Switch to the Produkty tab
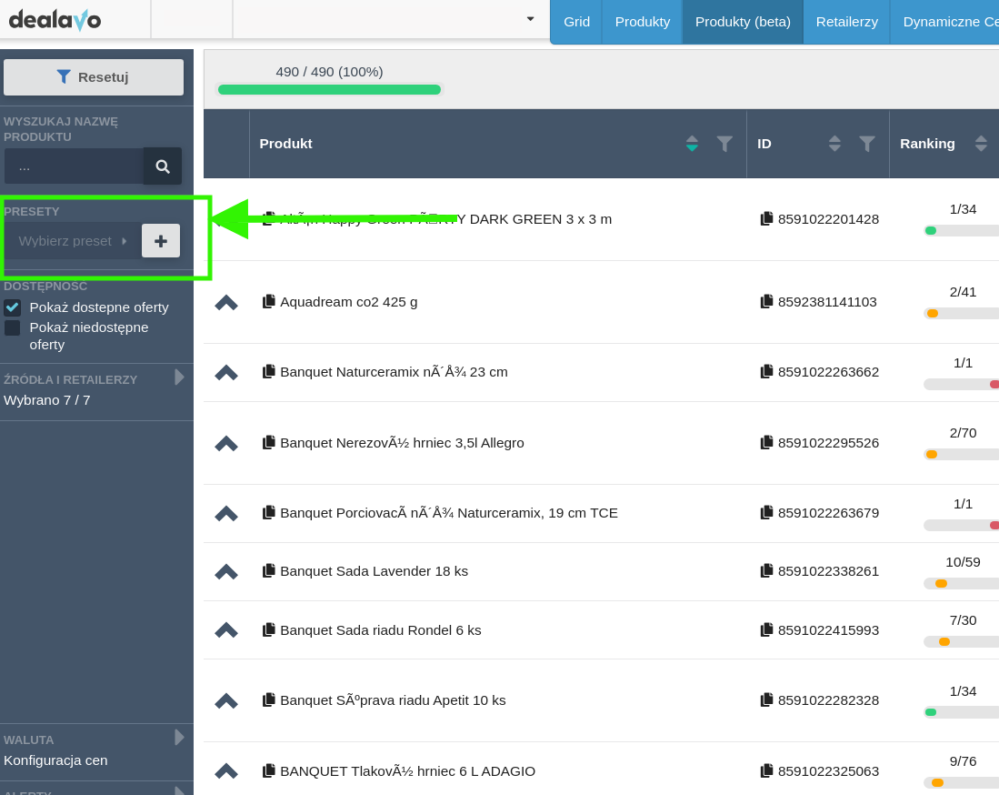Viewport: 999px width, 795px height. [642, 22]
